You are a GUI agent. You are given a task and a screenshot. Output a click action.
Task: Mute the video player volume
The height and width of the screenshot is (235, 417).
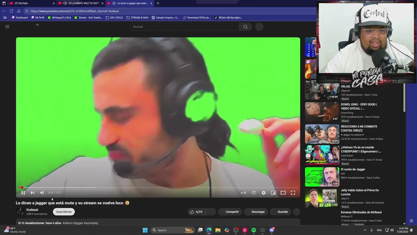(x=42, y=193)
